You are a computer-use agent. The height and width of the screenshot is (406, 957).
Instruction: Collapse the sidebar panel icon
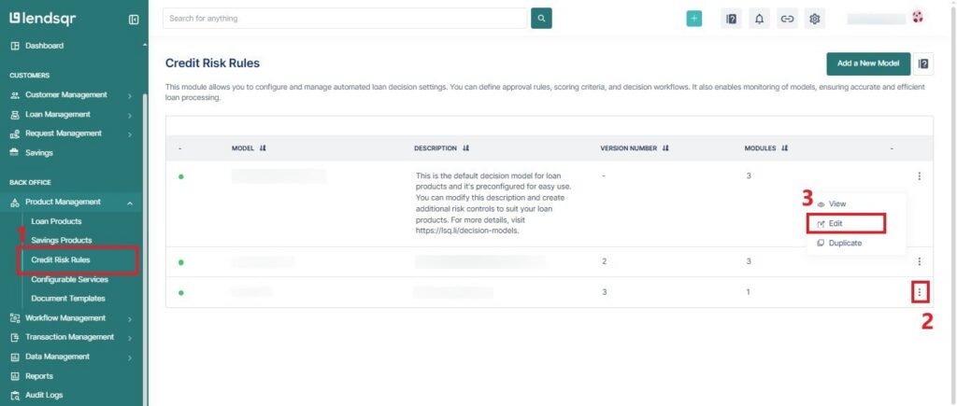(x=134, y=20)
